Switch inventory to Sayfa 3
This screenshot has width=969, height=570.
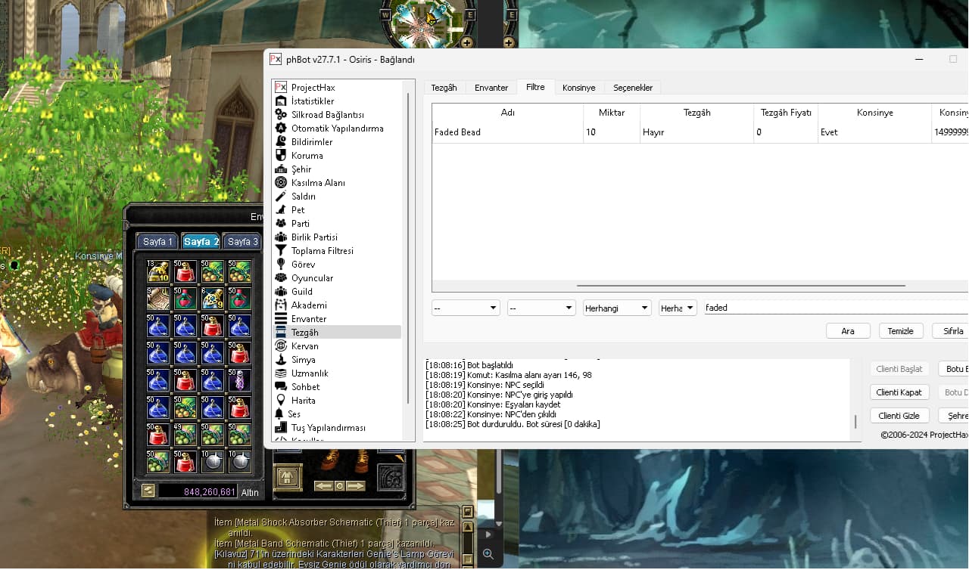(243, 242)
